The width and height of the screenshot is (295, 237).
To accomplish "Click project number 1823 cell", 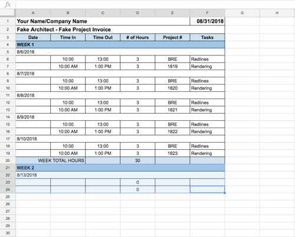I will 172,153.
